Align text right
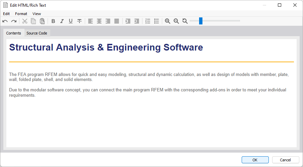The width and height of the screenshot is (303, 167). coord(108,21)
